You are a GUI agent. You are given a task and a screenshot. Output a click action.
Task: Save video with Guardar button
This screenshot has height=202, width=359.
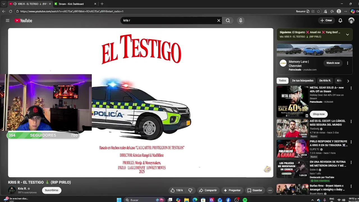[255, 190]
